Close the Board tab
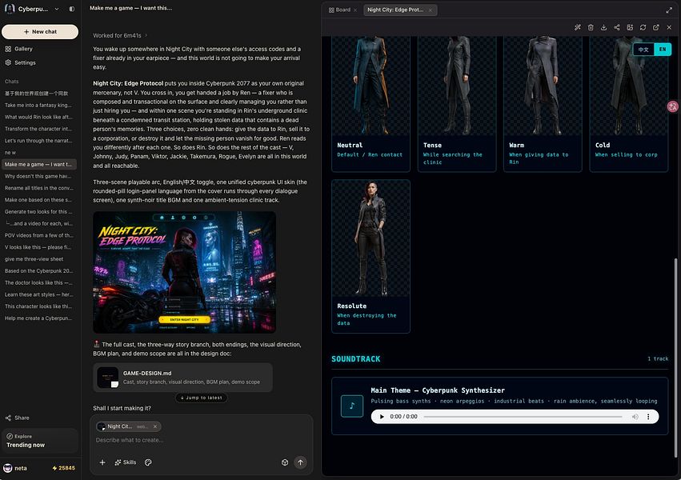681x480 pixels. 355,10
